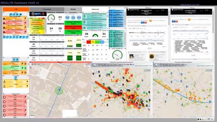This screenshot has height=122, width=217.
Task: Open map pin of the topmost orange alert row
Action: 25,18
